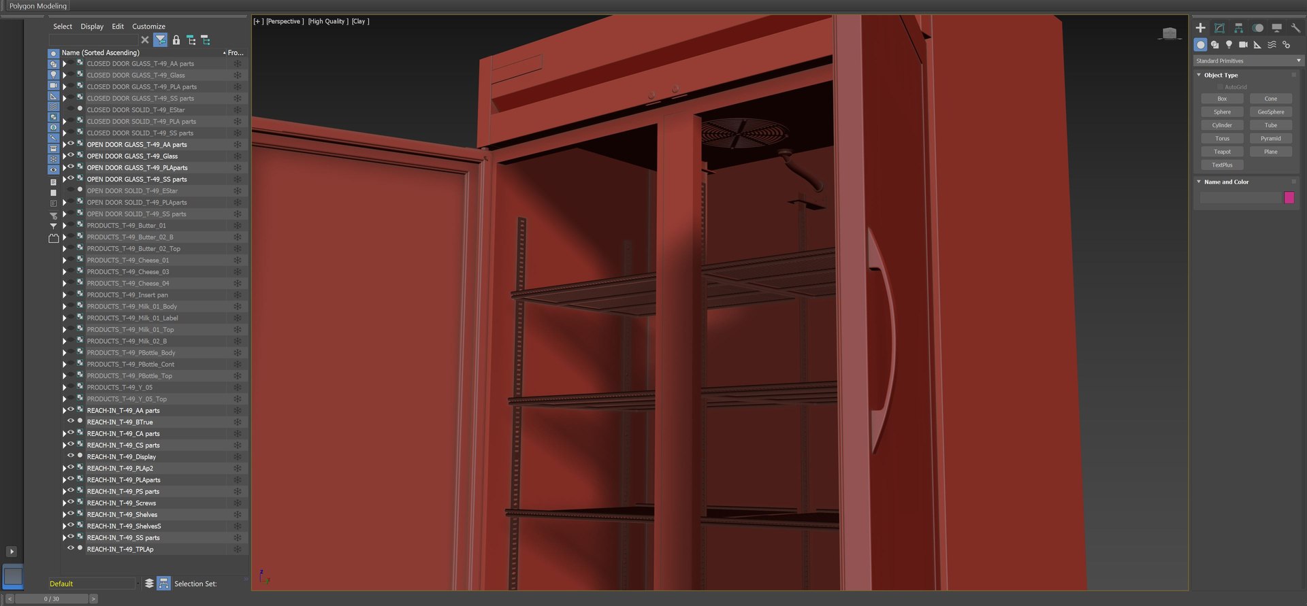Click the highlighted hierarchy sort icon beside Selection Set
Viewport: 1307px width, 606px height.
(163, 584)
